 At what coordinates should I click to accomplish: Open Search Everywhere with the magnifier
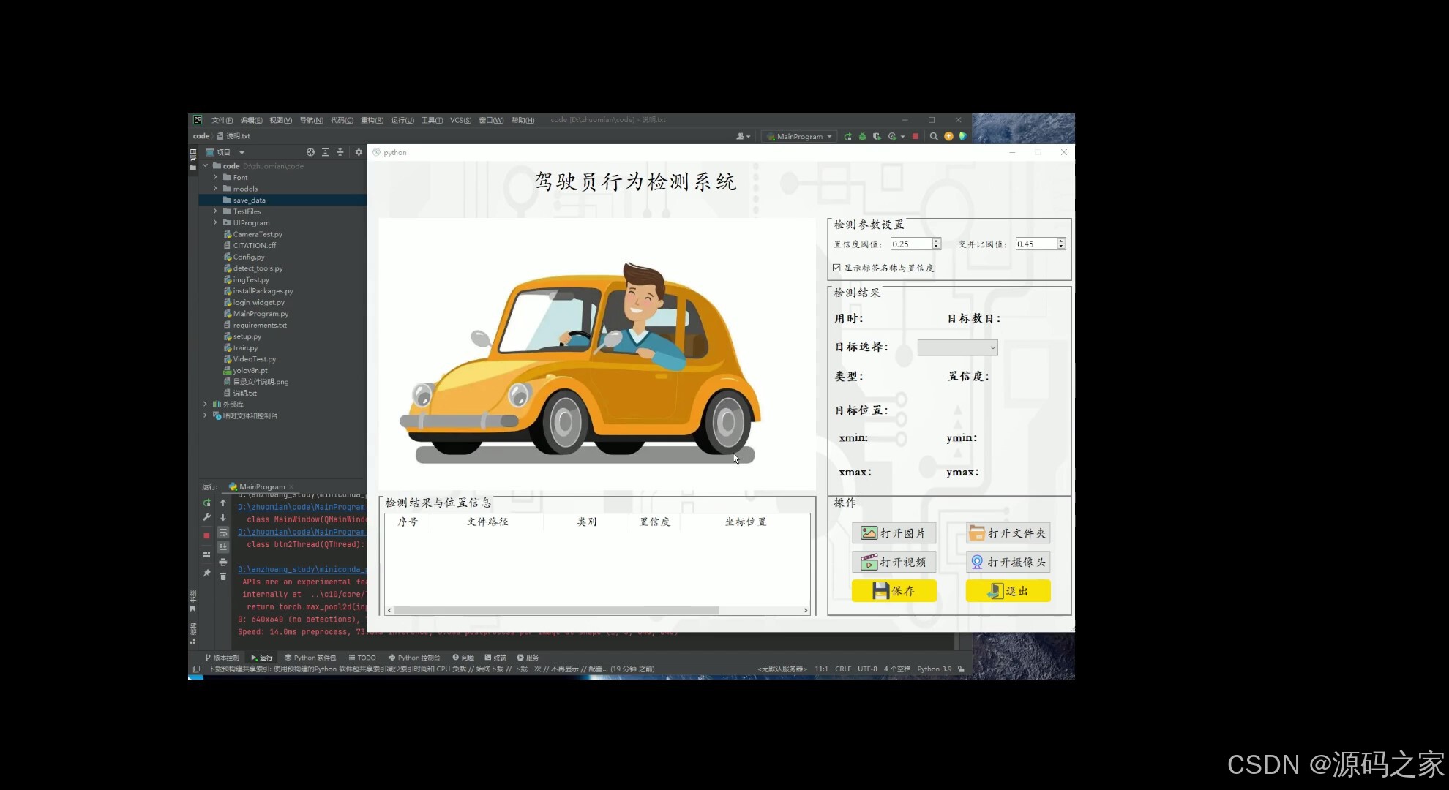pos(934,136)
